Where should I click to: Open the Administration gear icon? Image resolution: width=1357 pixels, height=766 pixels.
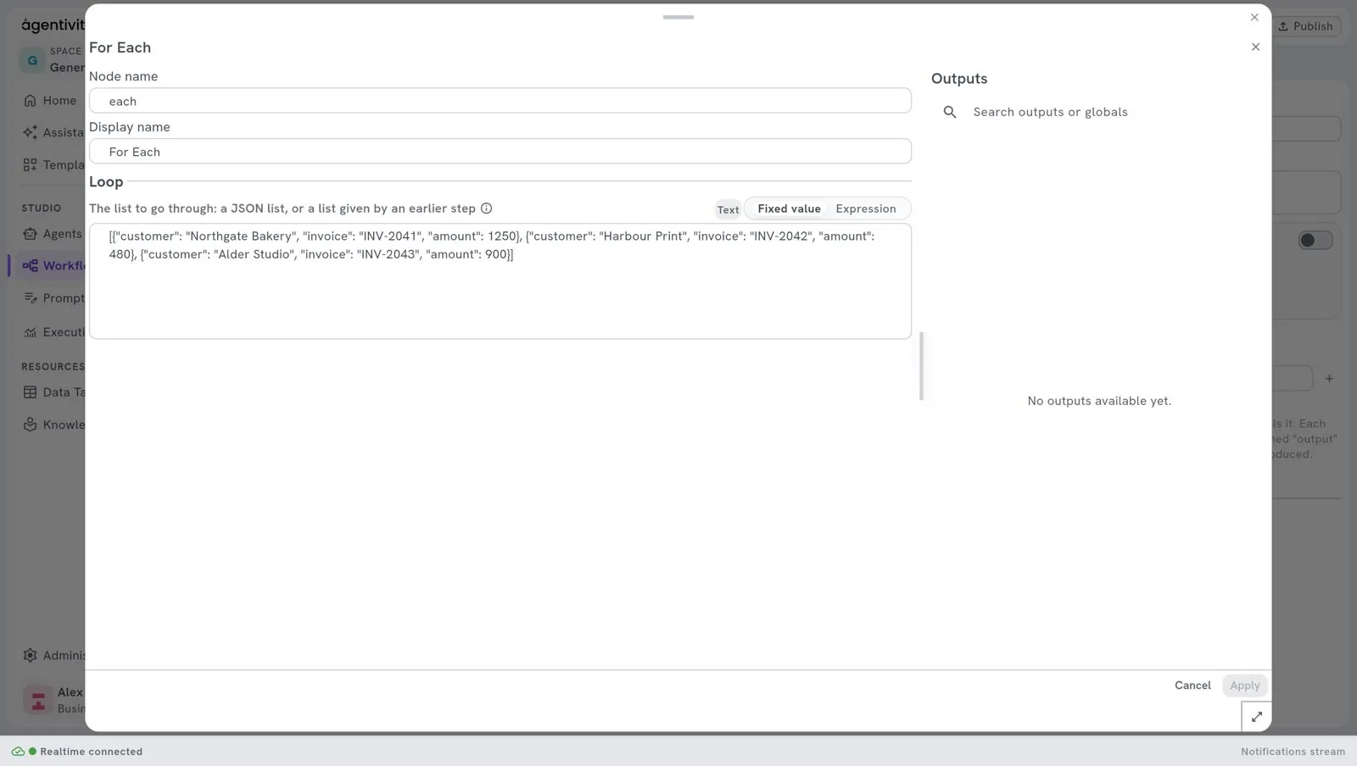(31, 655)
